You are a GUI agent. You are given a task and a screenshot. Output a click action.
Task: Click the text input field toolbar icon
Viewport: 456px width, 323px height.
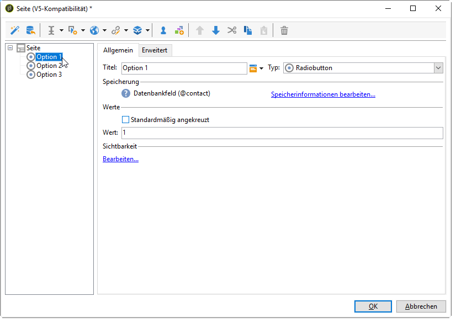point(51,30)
